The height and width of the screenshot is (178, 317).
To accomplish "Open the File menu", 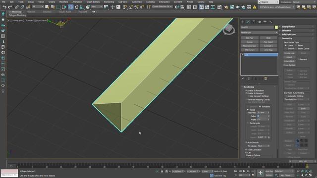I will (3, 2).
